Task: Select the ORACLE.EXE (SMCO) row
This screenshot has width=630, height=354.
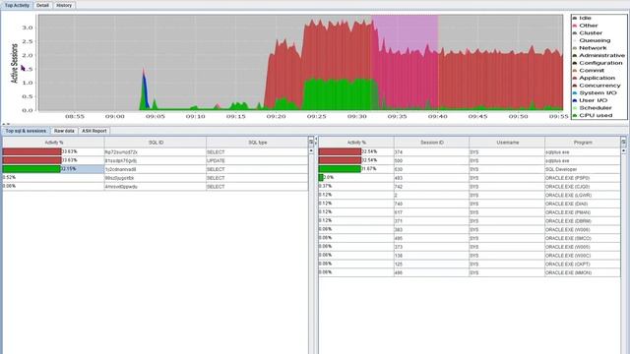Action: (470, 238)
